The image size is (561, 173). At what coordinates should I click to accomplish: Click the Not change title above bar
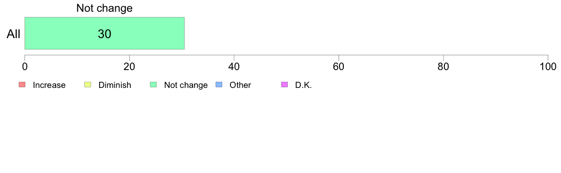(x=104, y=8)
